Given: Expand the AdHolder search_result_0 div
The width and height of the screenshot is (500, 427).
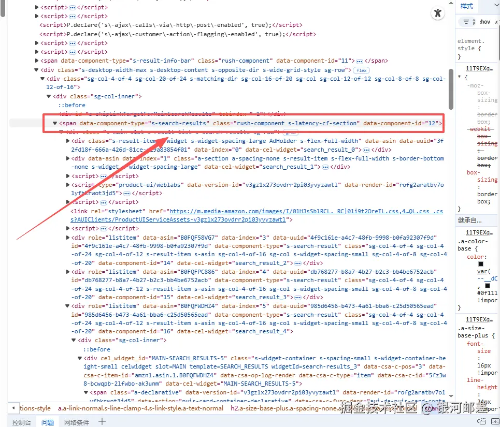Looking at the screenshot, I should pos(67,141).
